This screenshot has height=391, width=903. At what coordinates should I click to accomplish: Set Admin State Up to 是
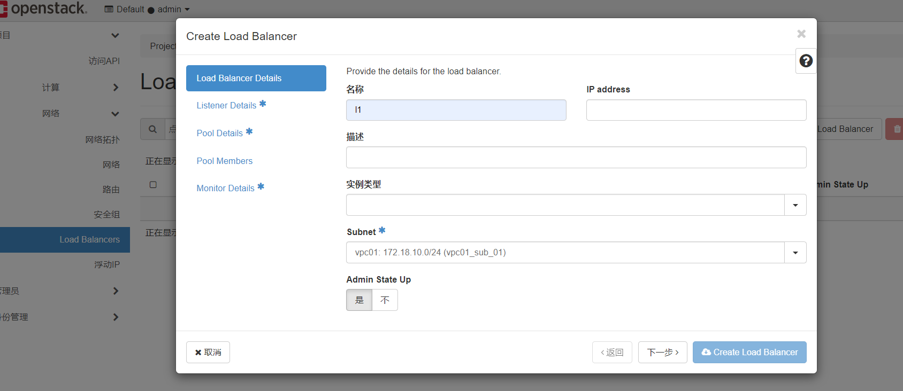pos(359,300)
